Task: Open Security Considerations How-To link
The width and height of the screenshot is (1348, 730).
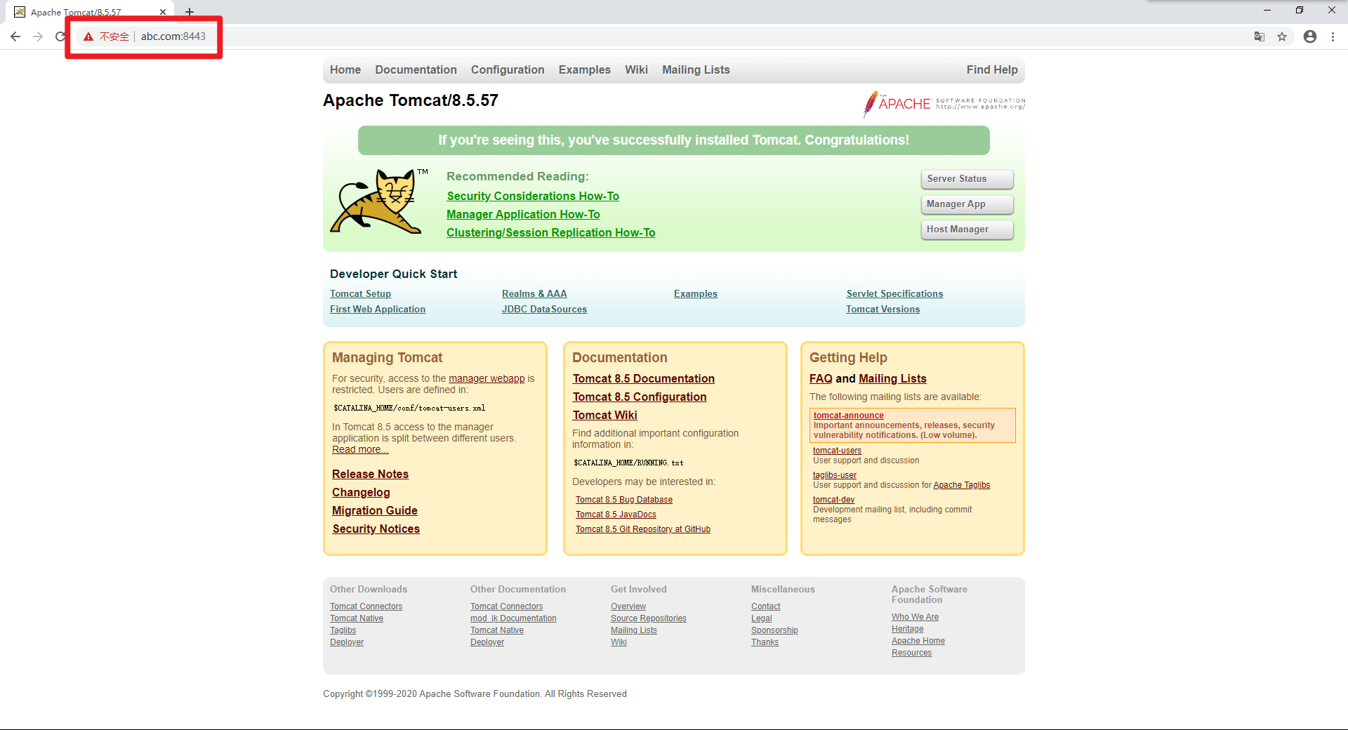Action: pos(533,197)
